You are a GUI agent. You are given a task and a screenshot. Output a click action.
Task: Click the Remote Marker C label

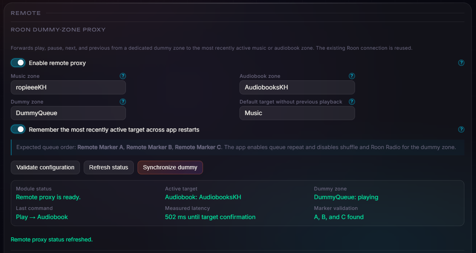tap(198, 147)
